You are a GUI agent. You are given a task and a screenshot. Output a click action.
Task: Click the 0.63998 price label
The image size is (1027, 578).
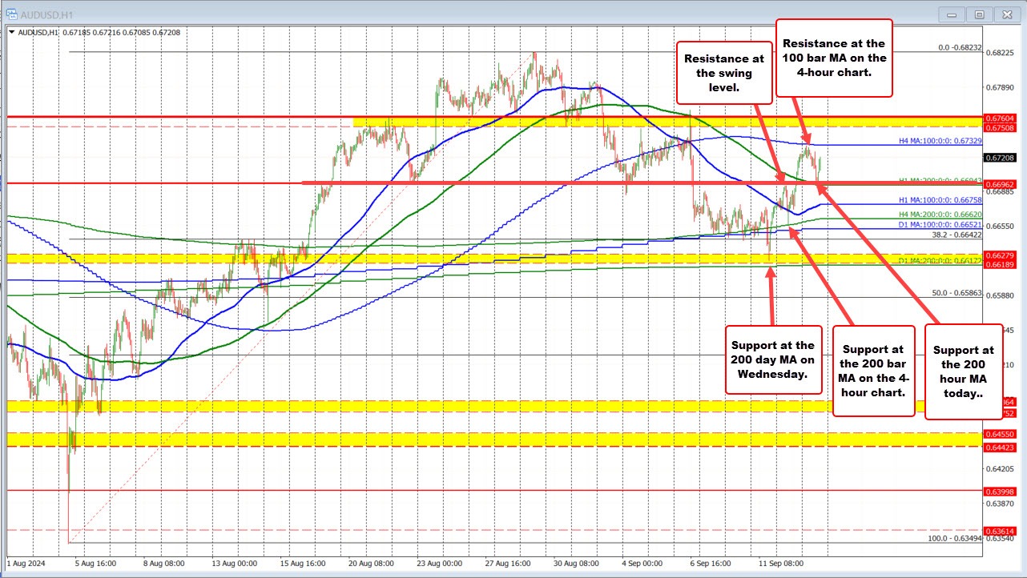tap(1002, 491)
